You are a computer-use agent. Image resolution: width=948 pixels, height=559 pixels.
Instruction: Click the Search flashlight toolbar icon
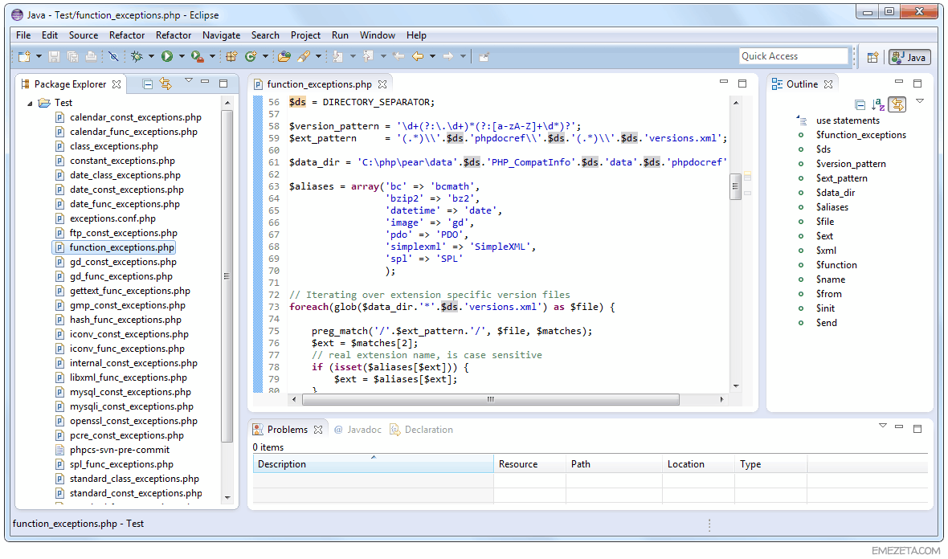coord(304,57)
